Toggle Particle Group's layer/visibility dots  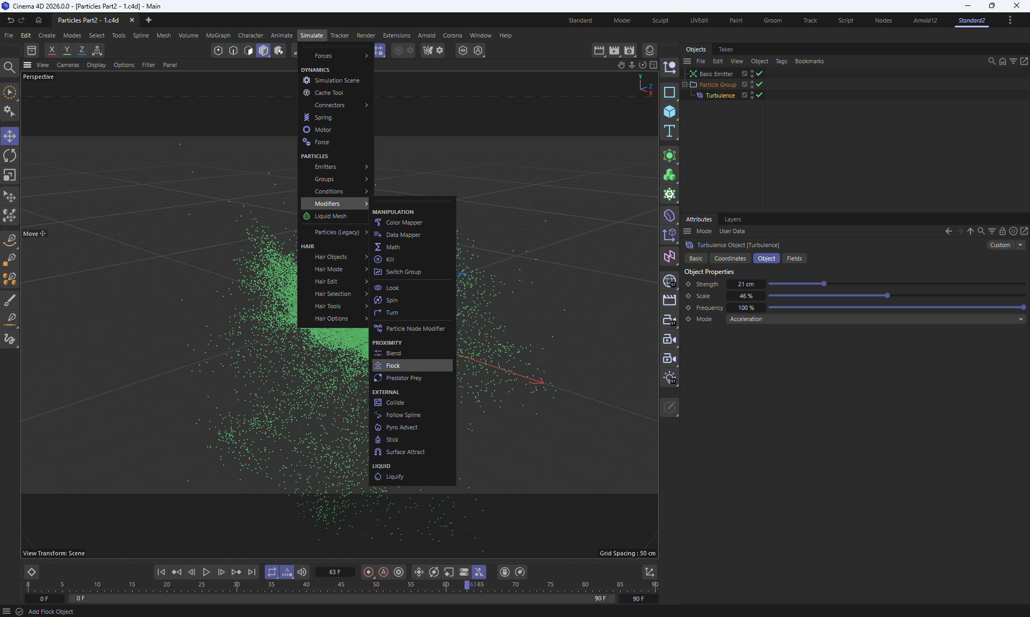point(752,84)
